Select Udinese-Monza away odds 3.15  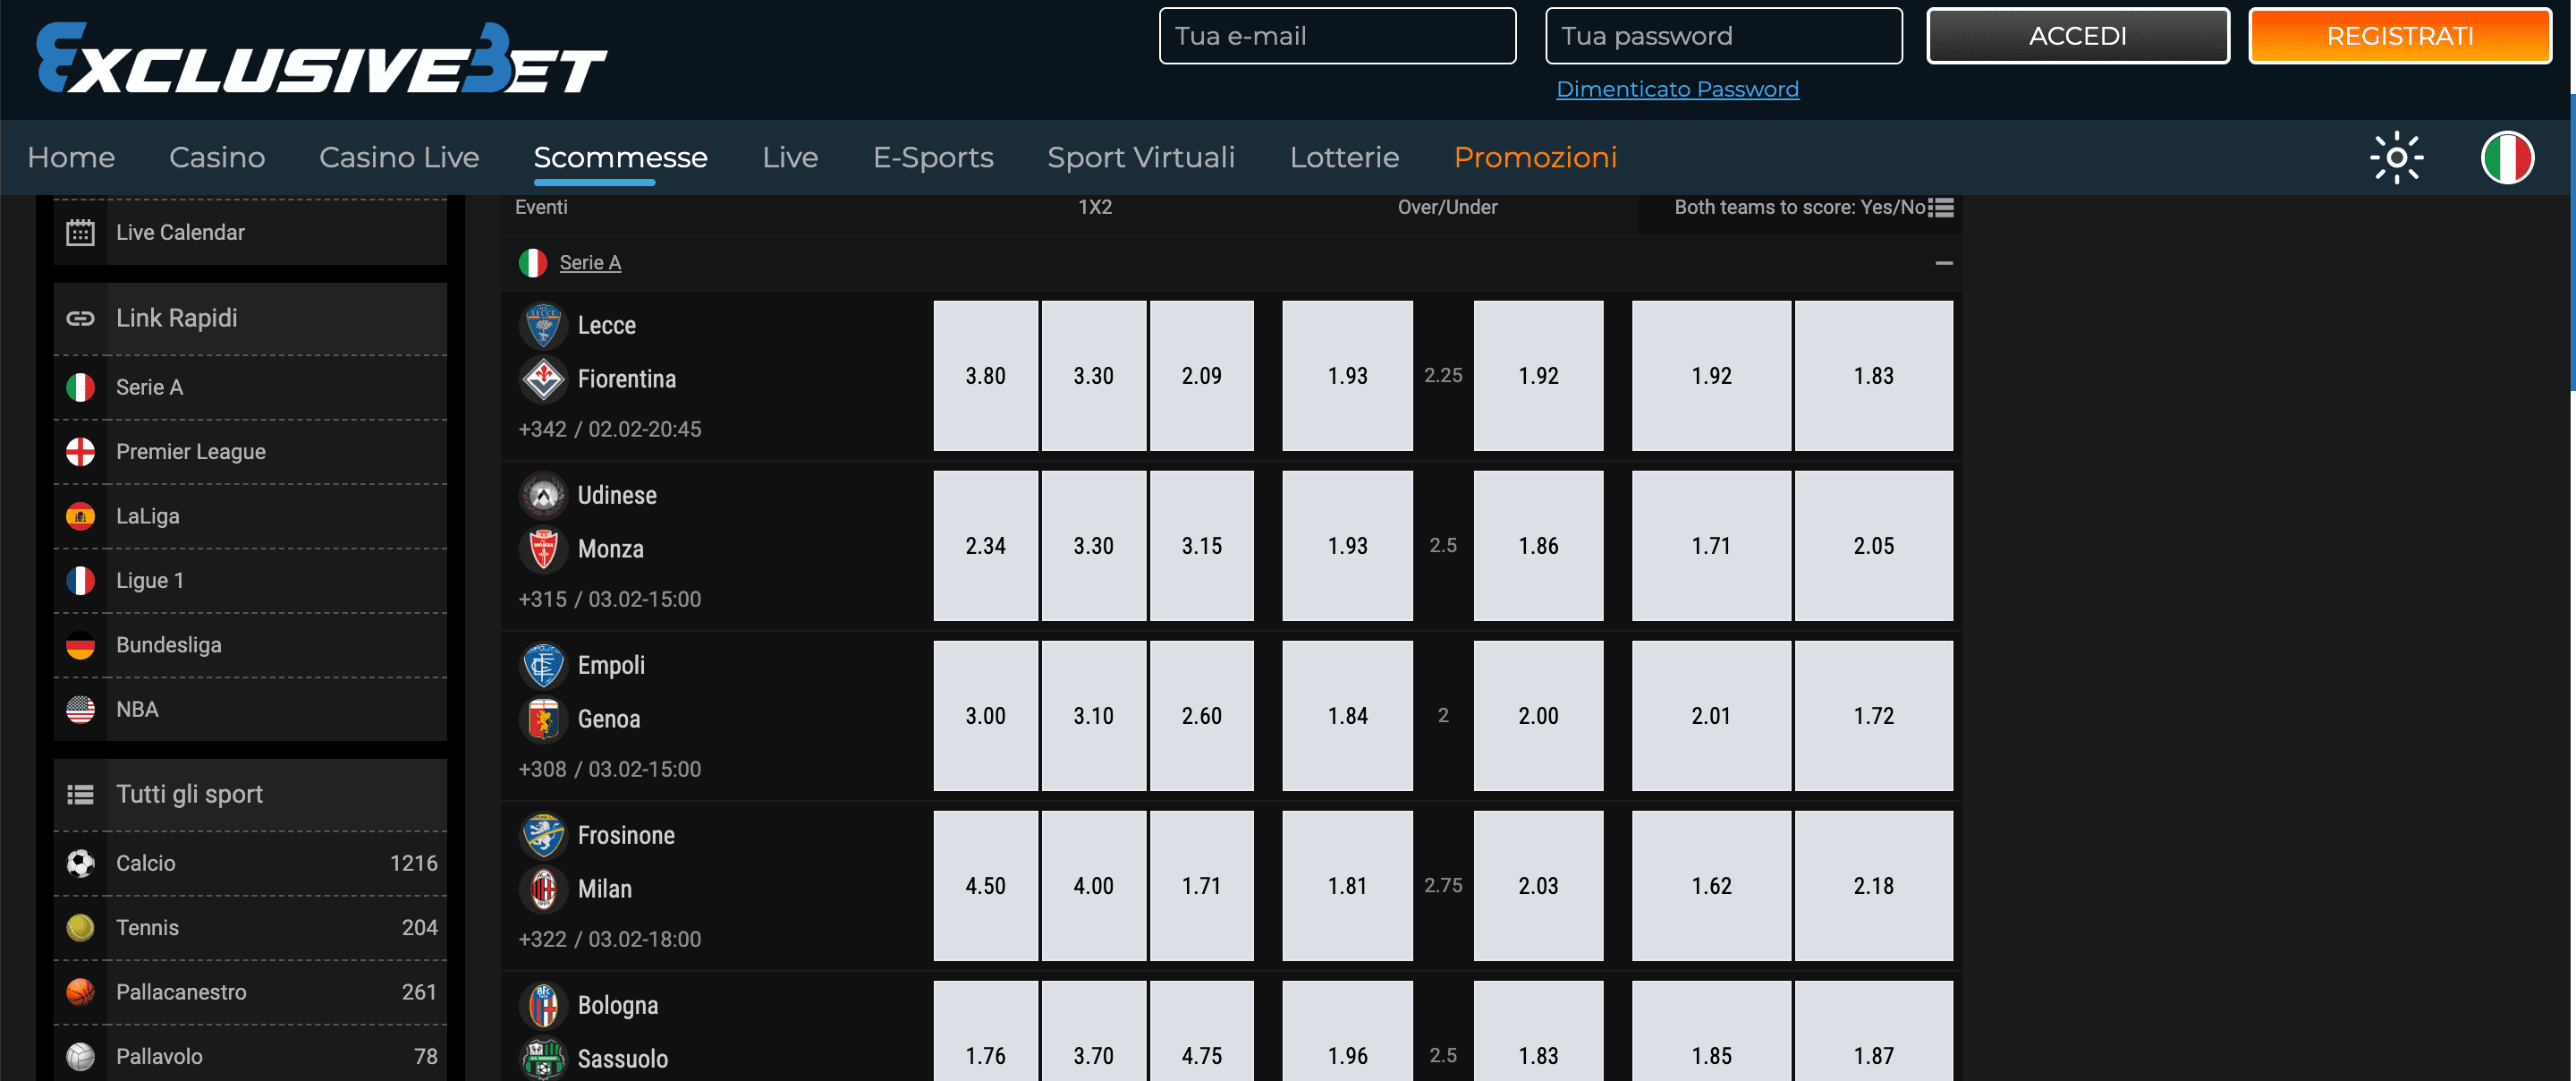tap(1201, 547)
